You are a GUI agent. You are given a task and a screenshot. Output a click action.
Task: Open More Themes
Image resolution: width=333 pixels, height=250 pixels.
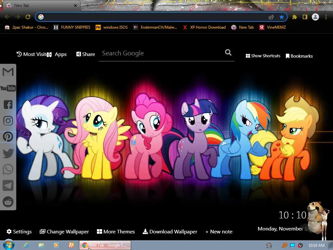(x=116, y=231)
